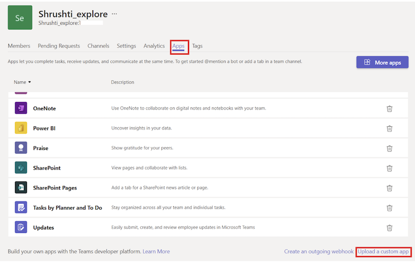View the Analytics tab

tap(154, 46)
